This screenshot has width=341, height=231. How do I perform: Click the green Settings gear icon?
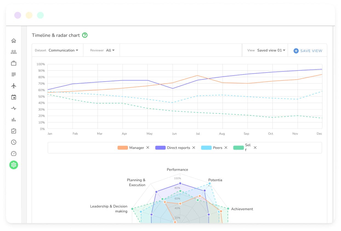[x=14, y=165]
